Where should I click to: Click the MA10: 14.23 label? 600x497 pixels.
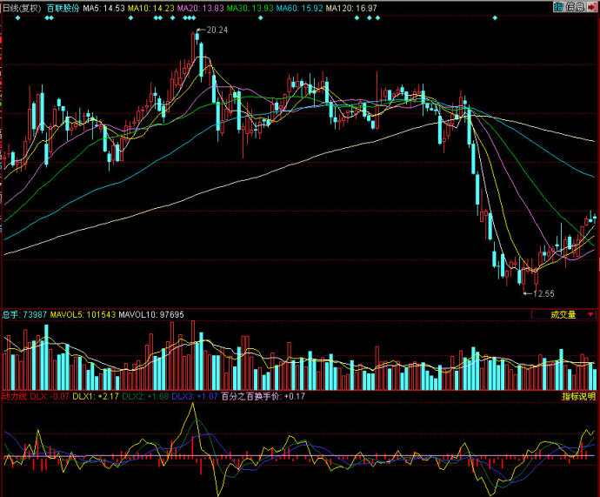coord(150,8)
